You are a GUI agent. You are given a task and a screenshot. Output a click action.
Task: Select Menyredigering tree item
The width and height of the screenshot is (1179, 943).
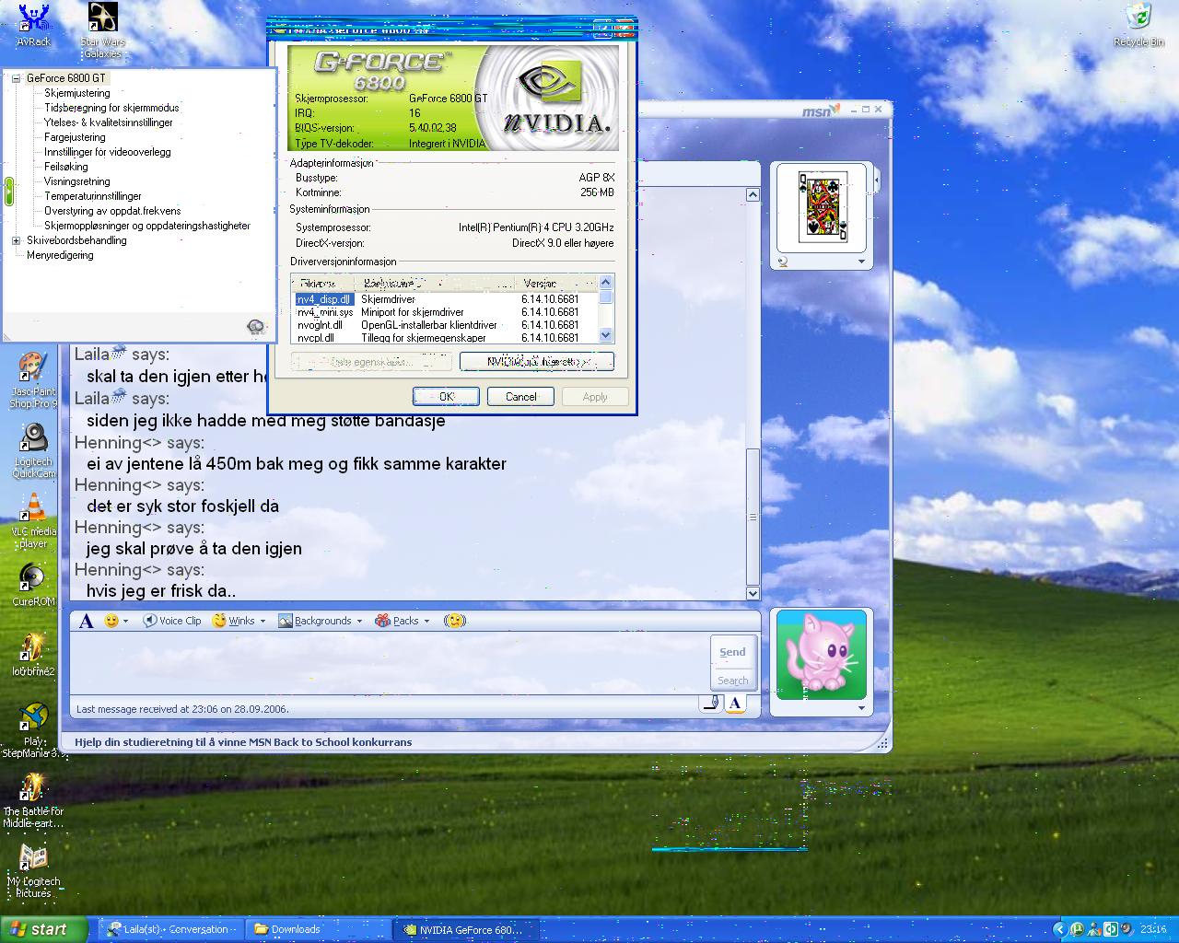tap(60, 255)
